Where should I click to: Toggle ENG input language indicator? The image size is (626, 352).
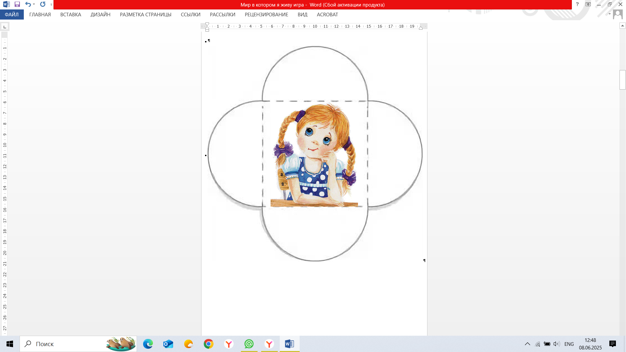[569, 344]
